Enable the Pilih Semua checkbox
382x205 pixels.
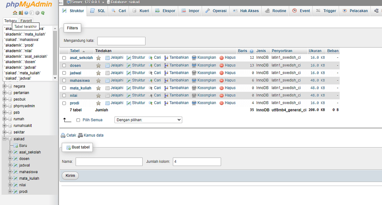click(x=78, y=120)
